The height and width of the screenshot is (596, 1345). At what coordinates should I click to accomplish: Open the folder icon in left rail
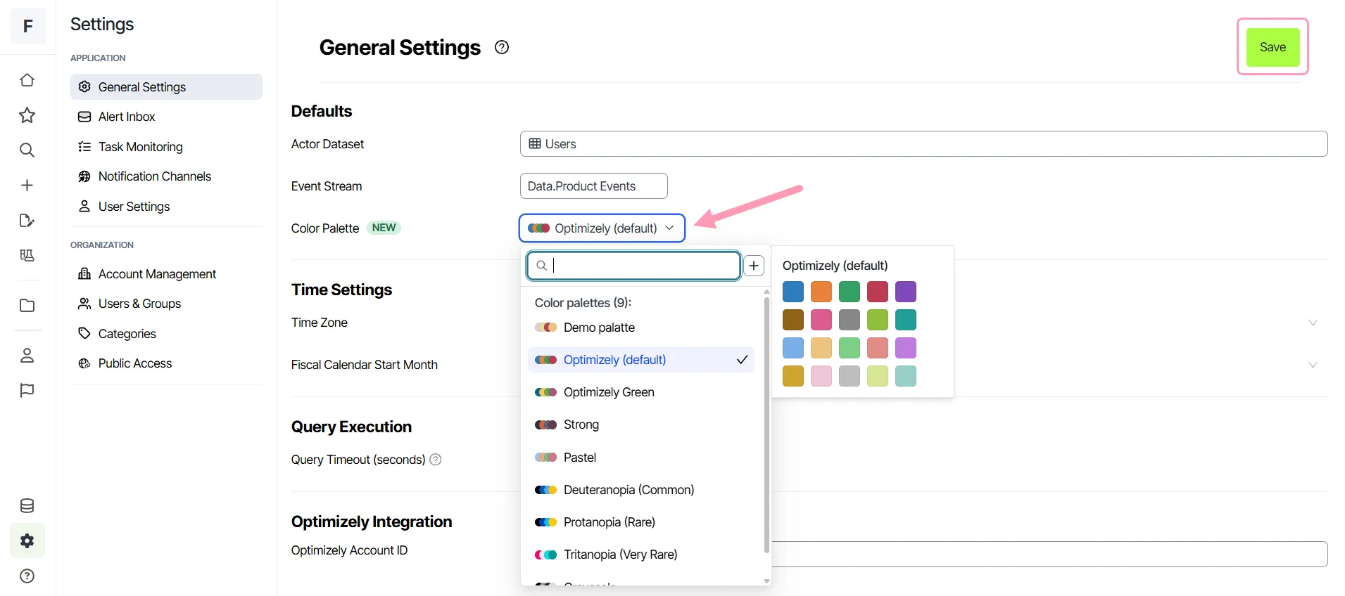point(27,306)
